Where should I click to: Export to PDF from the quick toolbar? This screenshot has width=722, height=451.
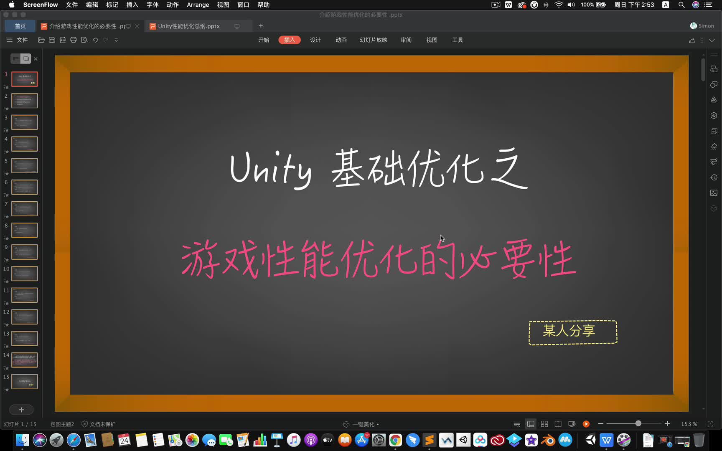click(63, 40)
